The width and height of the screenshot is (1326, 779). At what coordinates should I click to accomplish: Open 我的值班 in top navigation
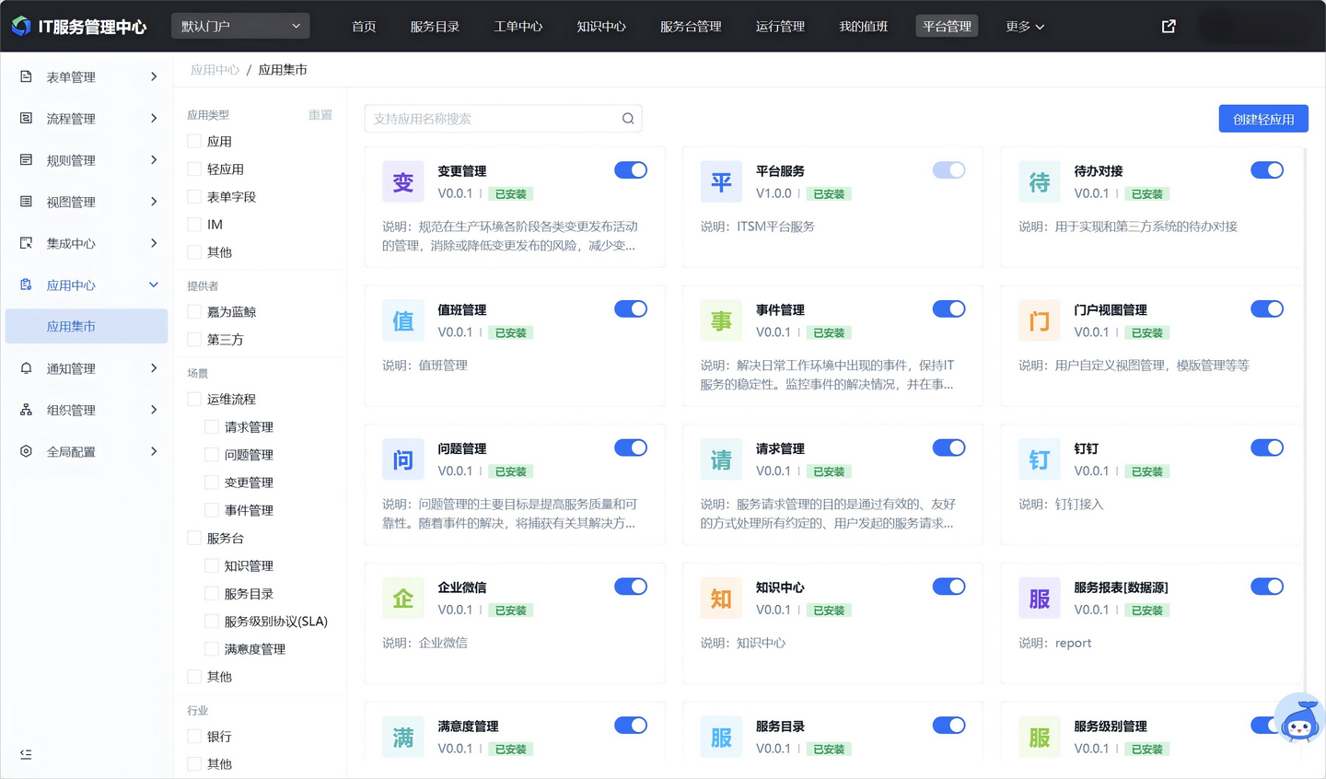coord(864,27)
